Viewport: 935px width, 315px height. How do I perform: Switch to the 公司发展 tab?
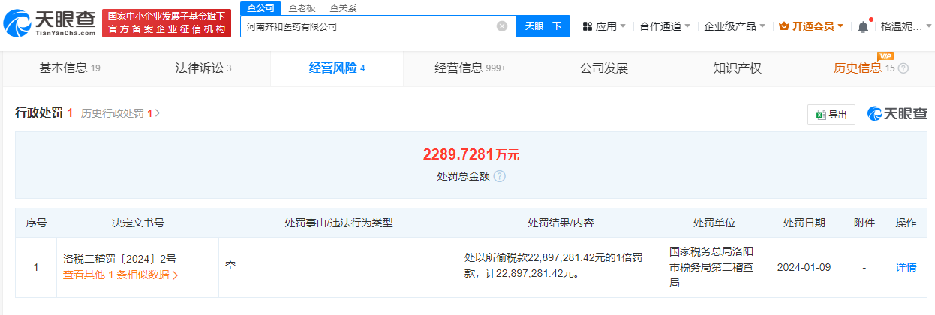point(604,68)
